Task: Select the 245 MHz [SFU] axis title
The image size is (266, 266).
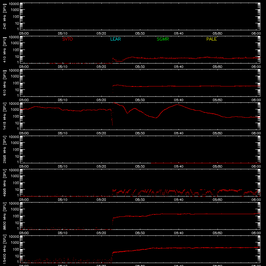Action: tap(5, 16)
